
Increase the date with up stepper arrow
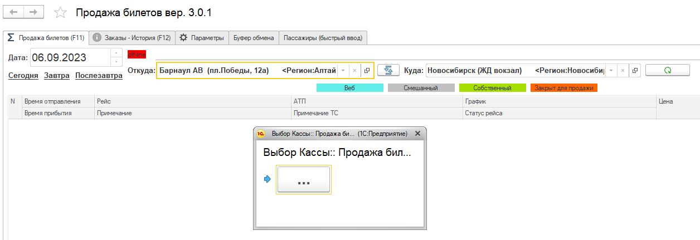tap(116, 53)
